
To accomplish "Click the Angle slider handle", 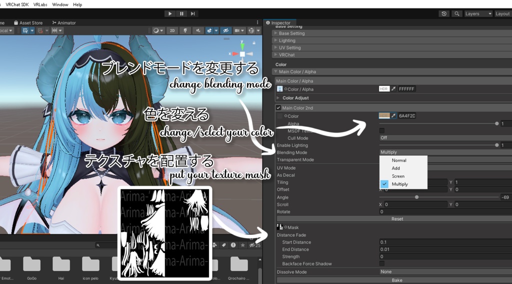I will point(416,197).
